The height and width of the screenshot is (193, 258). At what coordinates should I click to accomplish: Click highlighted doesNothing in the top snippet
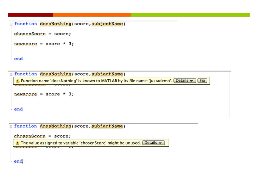point(56,24)
